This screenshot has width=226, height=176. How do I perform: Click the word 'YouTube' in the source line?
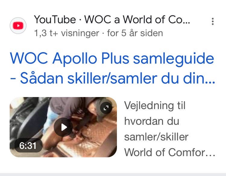point(55,20)
